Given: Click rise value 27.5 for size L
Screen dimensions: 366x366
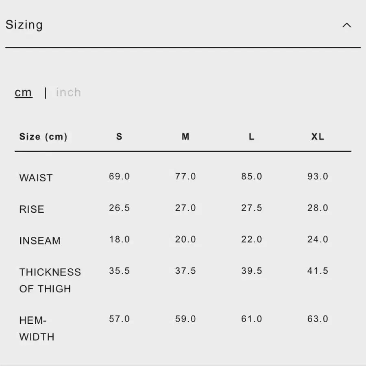Looking at the screenshot, I should (x=252, y=208).
